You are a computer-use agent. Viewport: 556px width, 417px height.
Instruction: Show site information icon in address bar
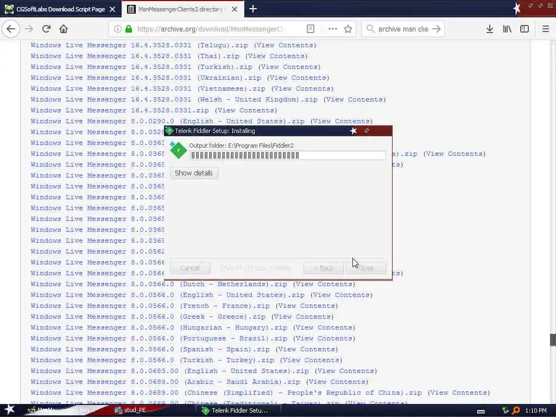coord(117,29)
